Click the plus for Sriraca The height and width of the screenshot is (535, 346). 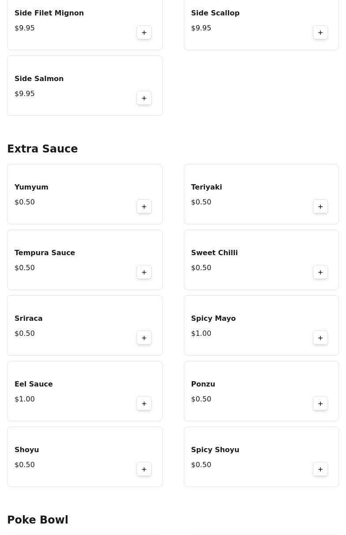pos(144,338)
